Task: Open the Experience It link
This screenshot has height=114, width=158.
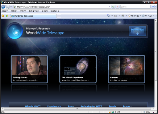Action: tap(54, 106)
